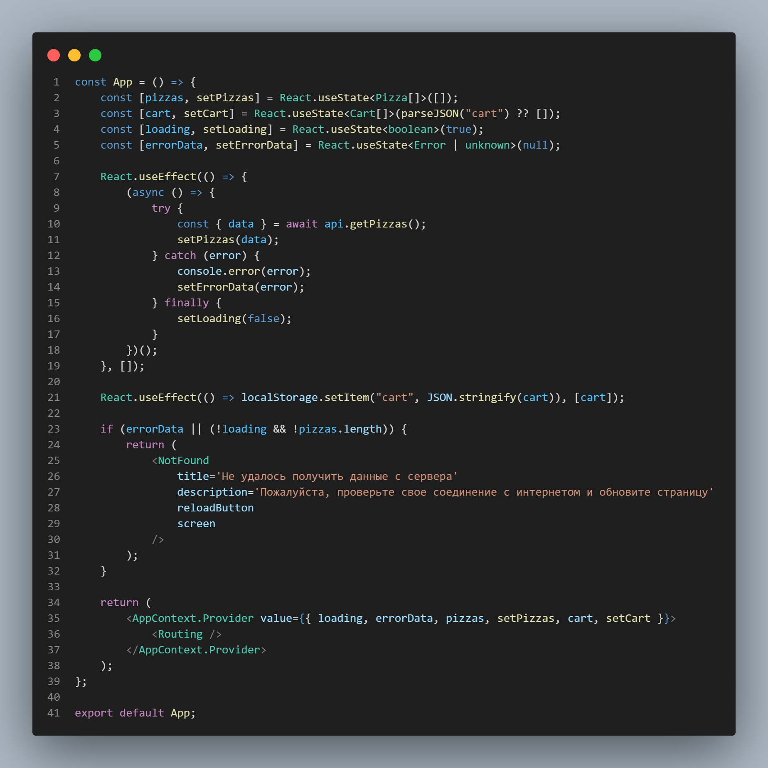This screenshot has height=768, width=768.
Task: Click 'await' keyword on line 10
Action: (x=302, y=224)
